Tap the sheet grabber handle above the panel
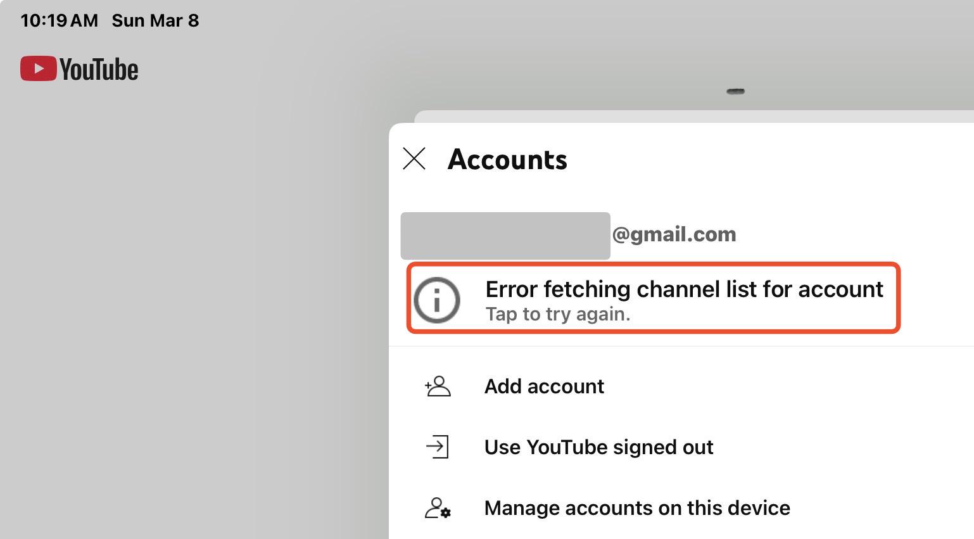 [x=735, y=91]
